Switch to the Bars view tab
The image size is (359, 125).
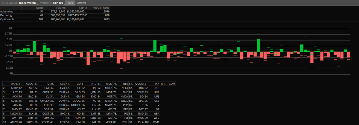tap(70, 2)
